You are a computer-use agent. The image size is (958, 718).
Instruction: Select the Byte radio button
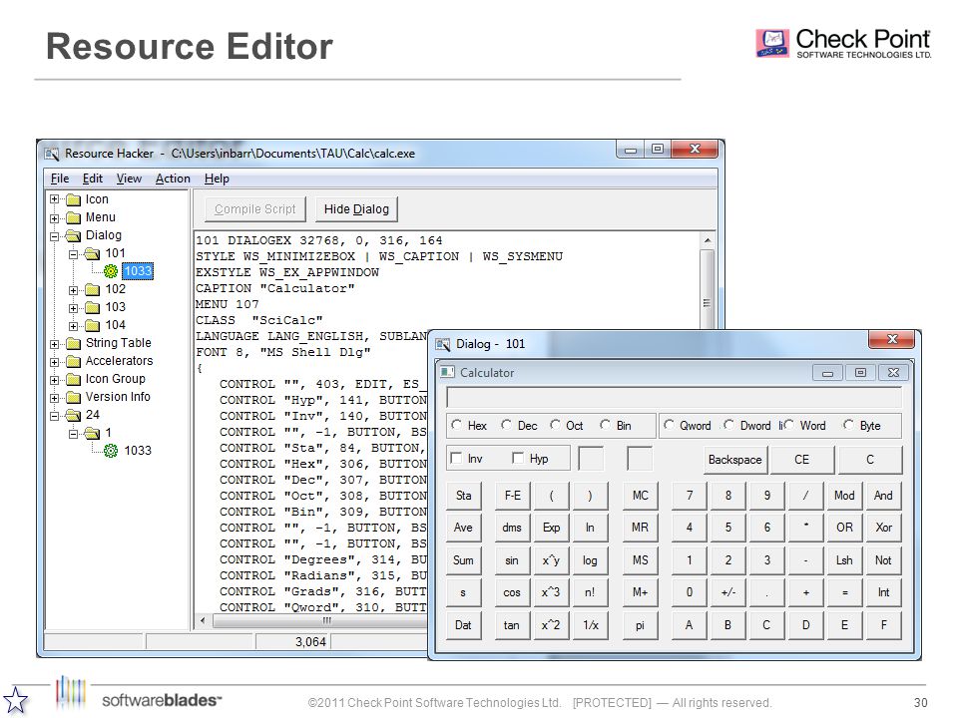848,425
